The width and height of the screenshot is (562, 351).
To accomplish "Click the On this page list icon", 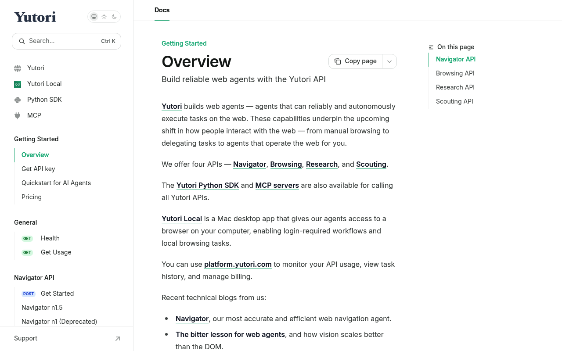I will pos(431,47).
